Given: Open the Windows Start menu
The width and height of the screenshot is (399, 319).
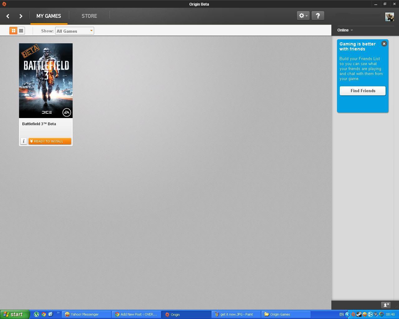Looking at the screenshot, I should tap(15, 314).
